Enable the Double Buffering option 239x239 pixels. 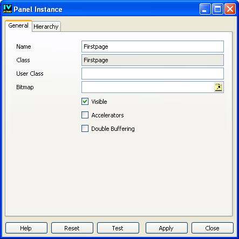85,129
